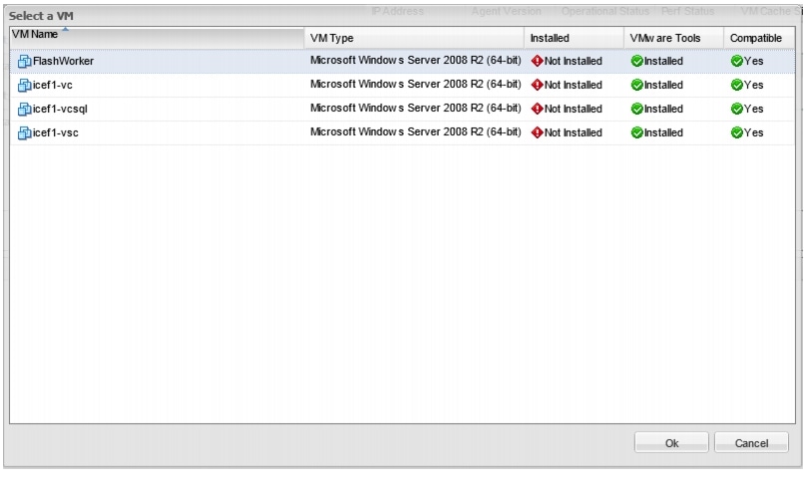Click VMware Tools 'Installed' text for icef1-vsc
Screen dimensions: 805x491
point(663,132)
